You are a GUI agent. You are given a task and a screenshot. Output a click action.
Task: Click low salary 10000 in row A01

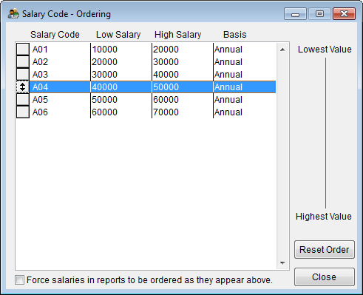pos(121,50)
